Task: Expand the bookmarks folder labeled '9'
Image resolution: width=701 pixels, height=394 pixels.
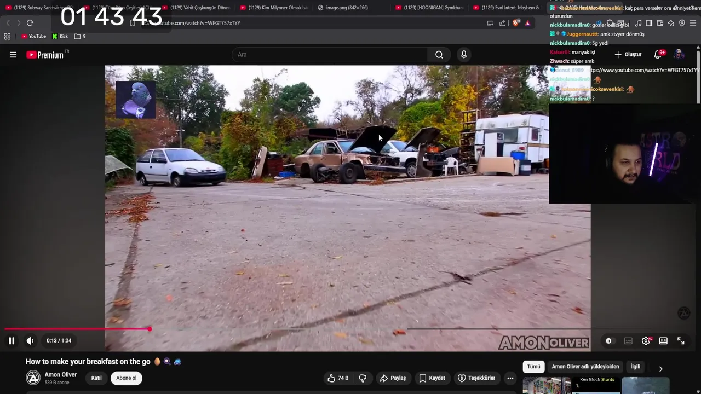Action: (80, 36)
